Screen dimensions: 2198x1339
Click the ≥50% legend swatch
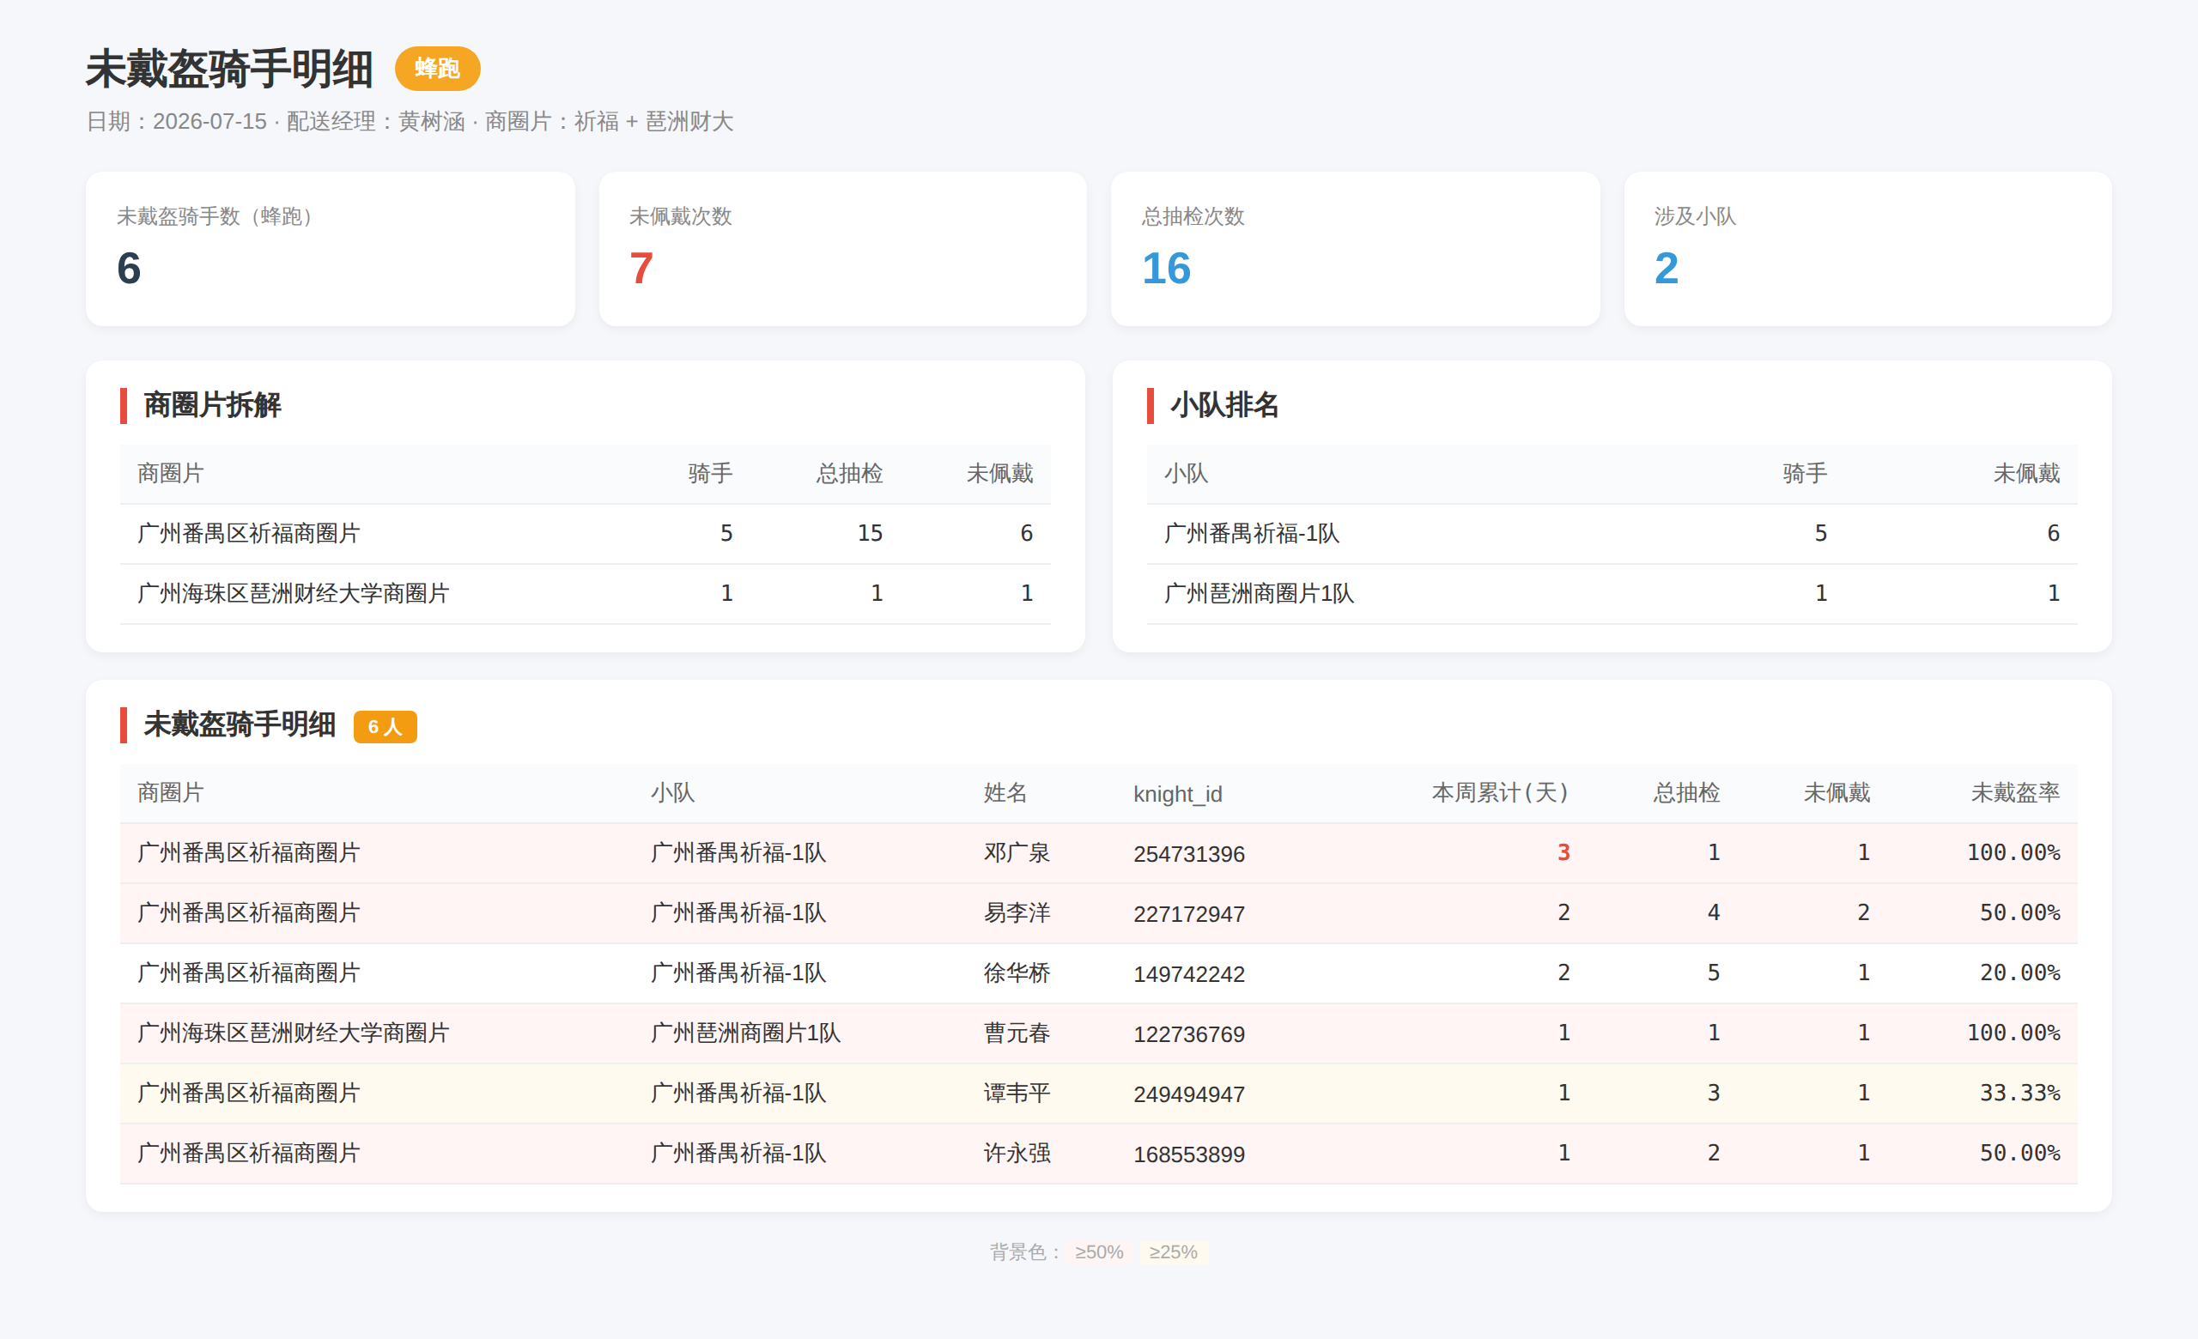tap(1099, 1251)
